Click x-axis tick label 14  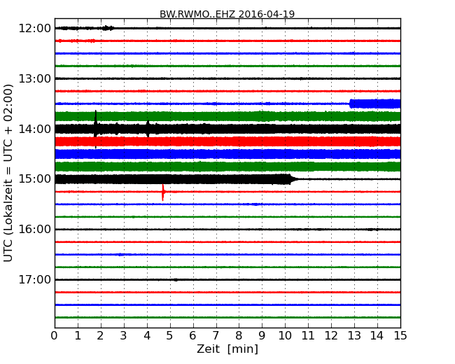pyautogui.click(x=377, y=336)
